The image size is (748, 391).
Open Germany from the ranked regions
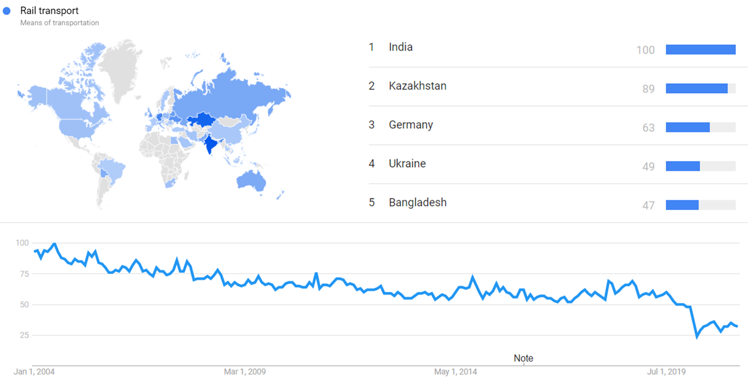[411, 125]
